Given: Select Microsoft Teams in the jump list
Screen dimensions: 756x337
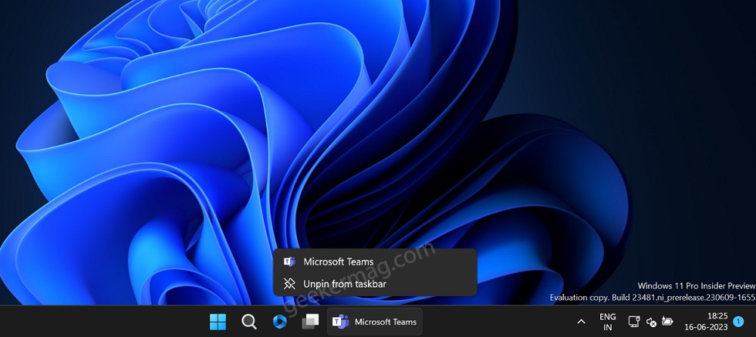Looking at the screenshot, I should point(375,261).
